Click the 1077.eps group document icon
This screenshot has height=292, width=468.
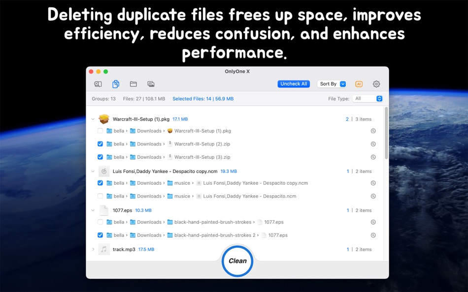coord(104,210)
